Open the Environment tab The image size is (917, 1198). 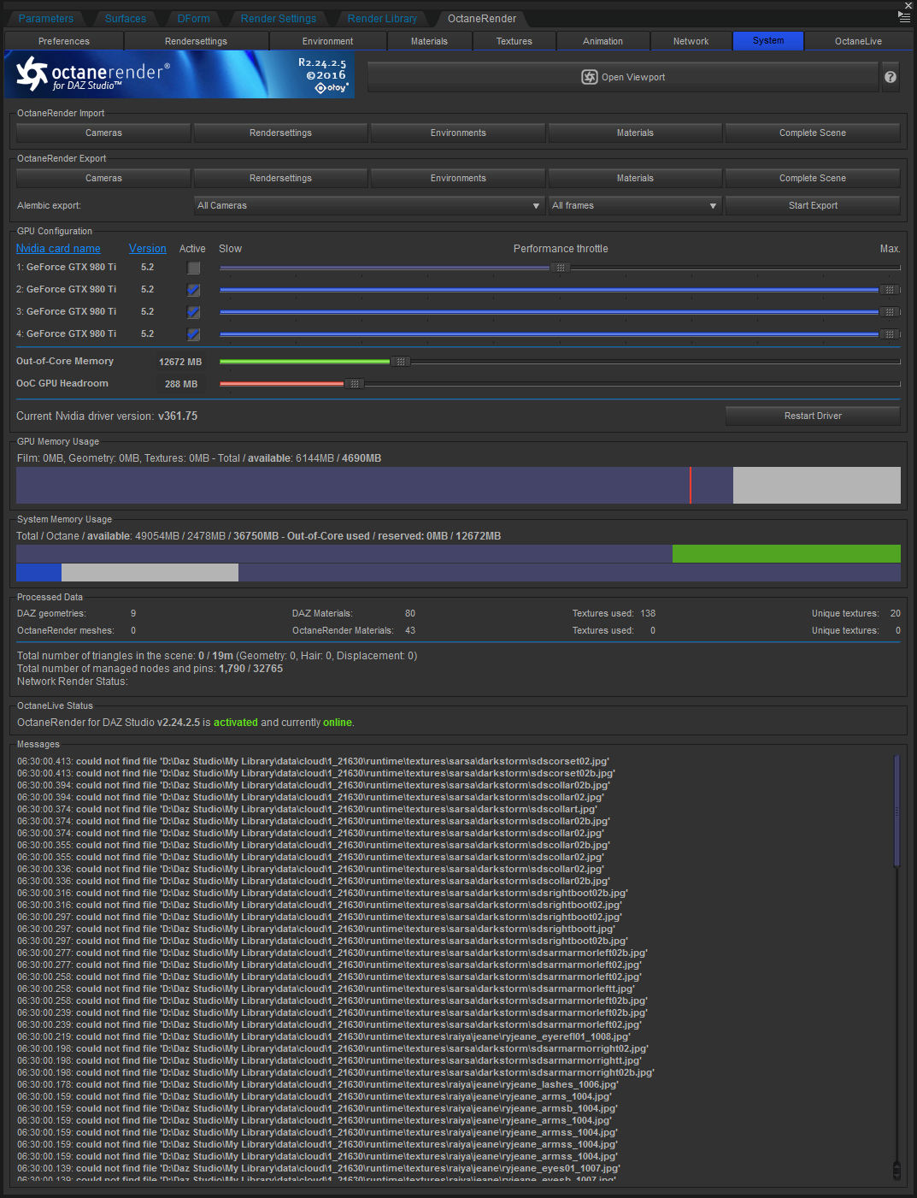328,41
